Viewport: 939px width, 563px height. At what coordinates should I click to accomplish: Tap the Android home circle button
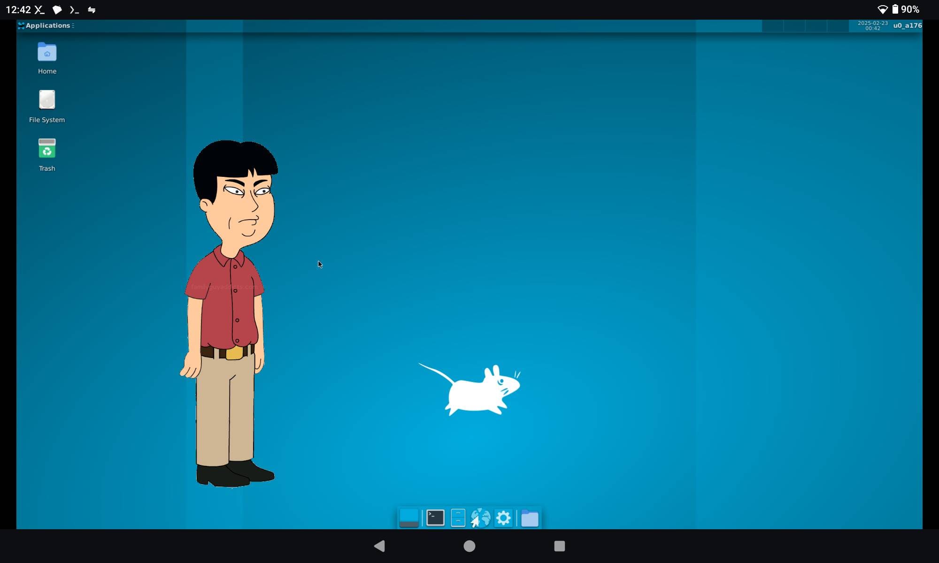pyautogui.click(x=469, y=546)
